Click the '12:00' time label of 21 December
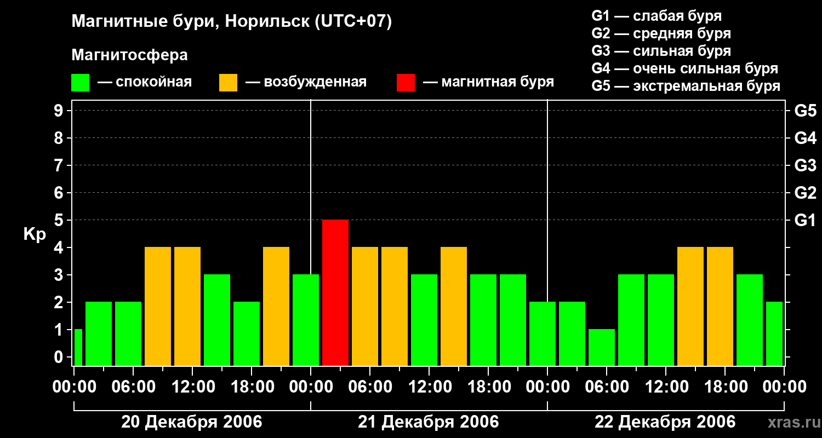Screen dimensions: 822x438 pos(429,387)
